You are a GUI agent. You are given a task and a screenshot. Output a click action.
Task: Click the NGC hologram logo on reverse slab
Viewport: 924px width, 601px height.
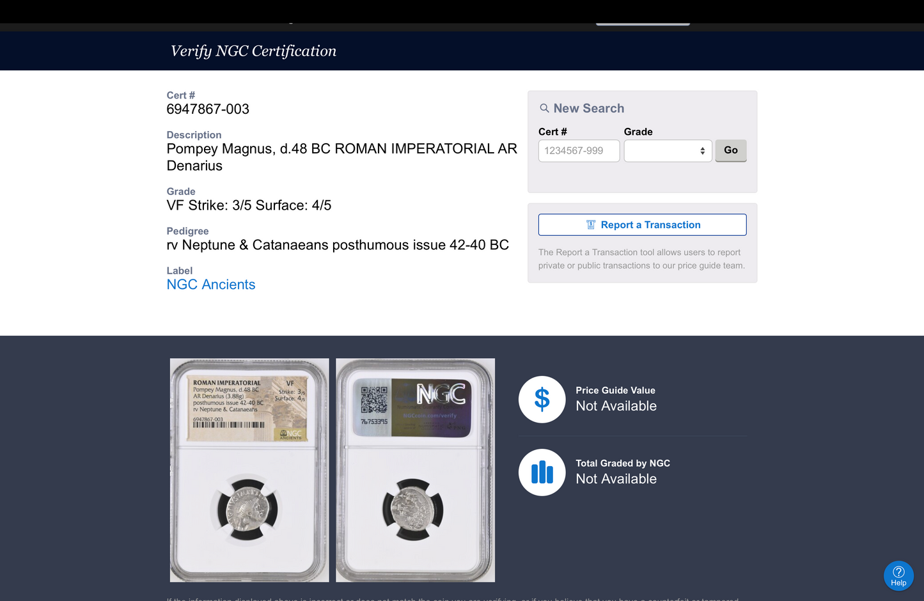coord(441,394)
